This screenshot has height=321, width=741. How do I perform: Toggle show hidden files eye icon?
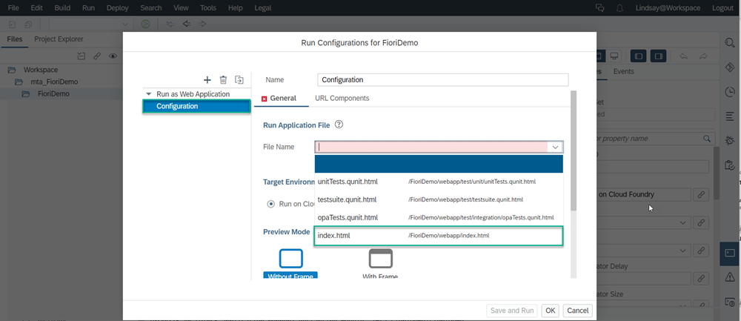(x=113, y=56)
